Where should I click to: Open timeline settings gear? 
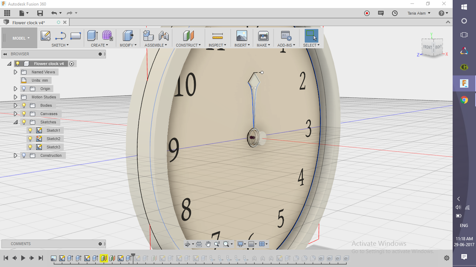coord(447,258)
